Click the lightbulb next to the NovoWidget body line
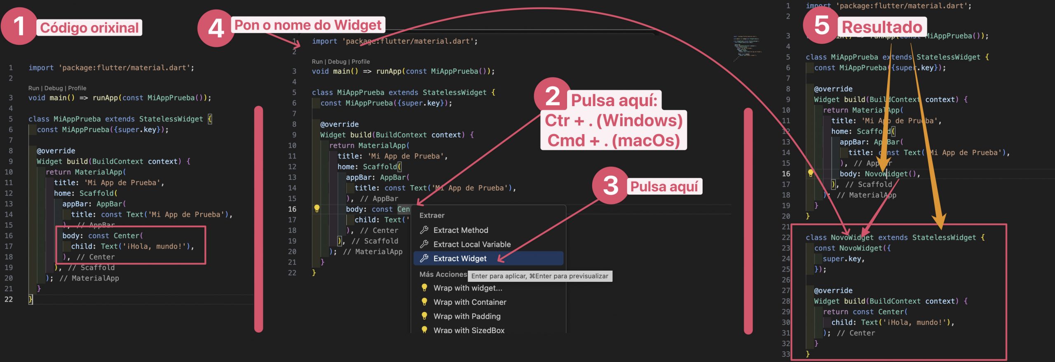This screenshot has width=1055, height=362. click(x=810, y=173)
